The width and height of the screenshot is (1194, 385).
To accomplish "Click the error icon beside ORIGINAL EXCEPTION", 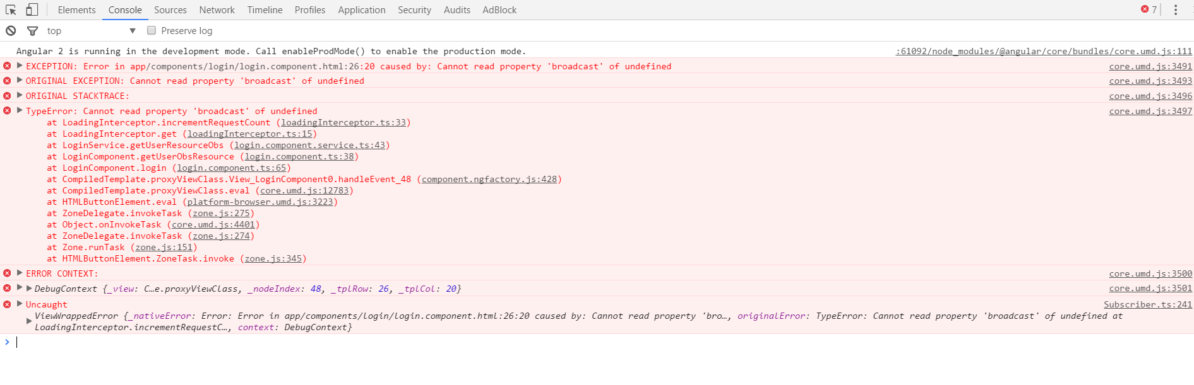I will [x=7, y=81].
